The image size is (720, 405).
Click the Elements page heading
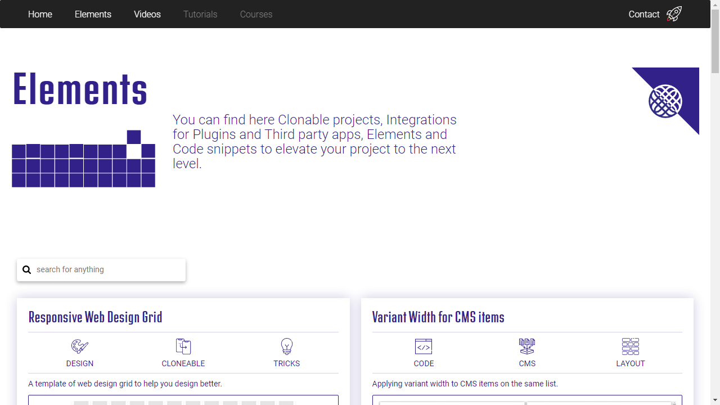pyautogui.click(x=80, y=89)
